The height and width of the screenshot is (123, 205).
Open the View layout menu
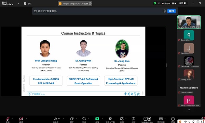[183, 3]
